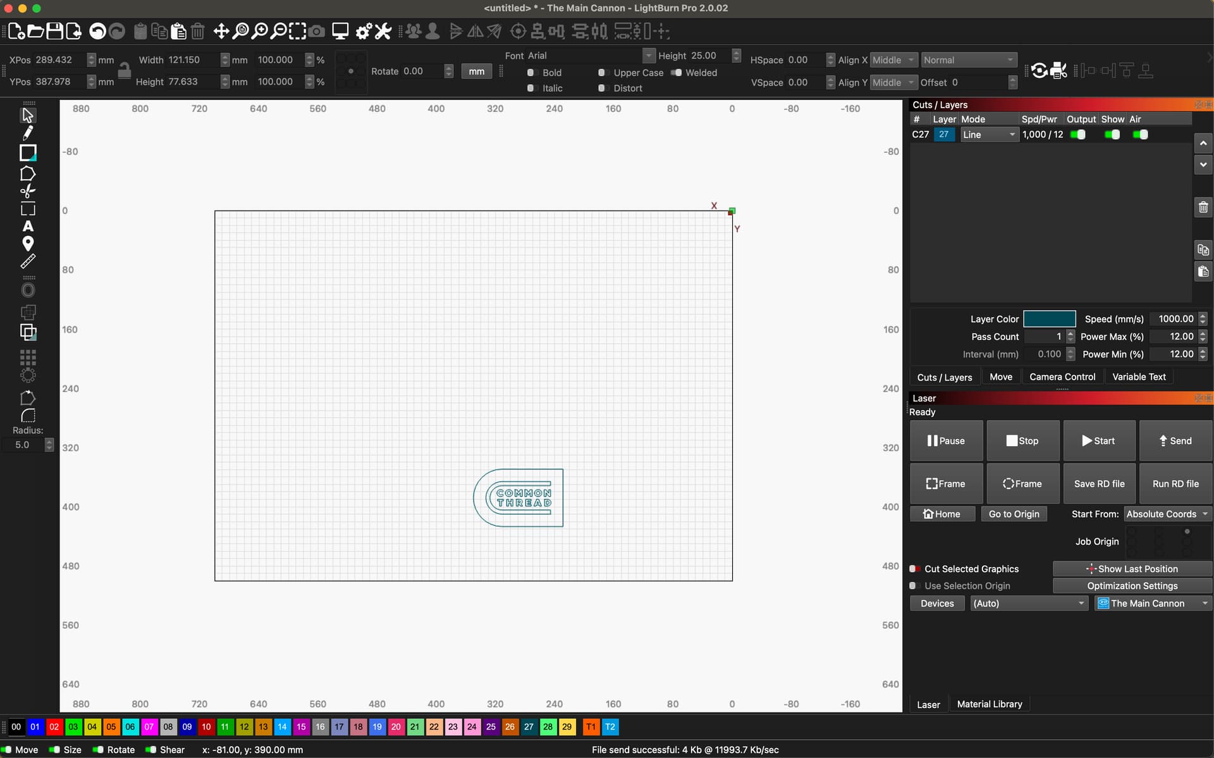This screenshot has height=758, width=1214.
Task: Click the Speed (mm/s) input field
Action: click(x=1174, y=319)
